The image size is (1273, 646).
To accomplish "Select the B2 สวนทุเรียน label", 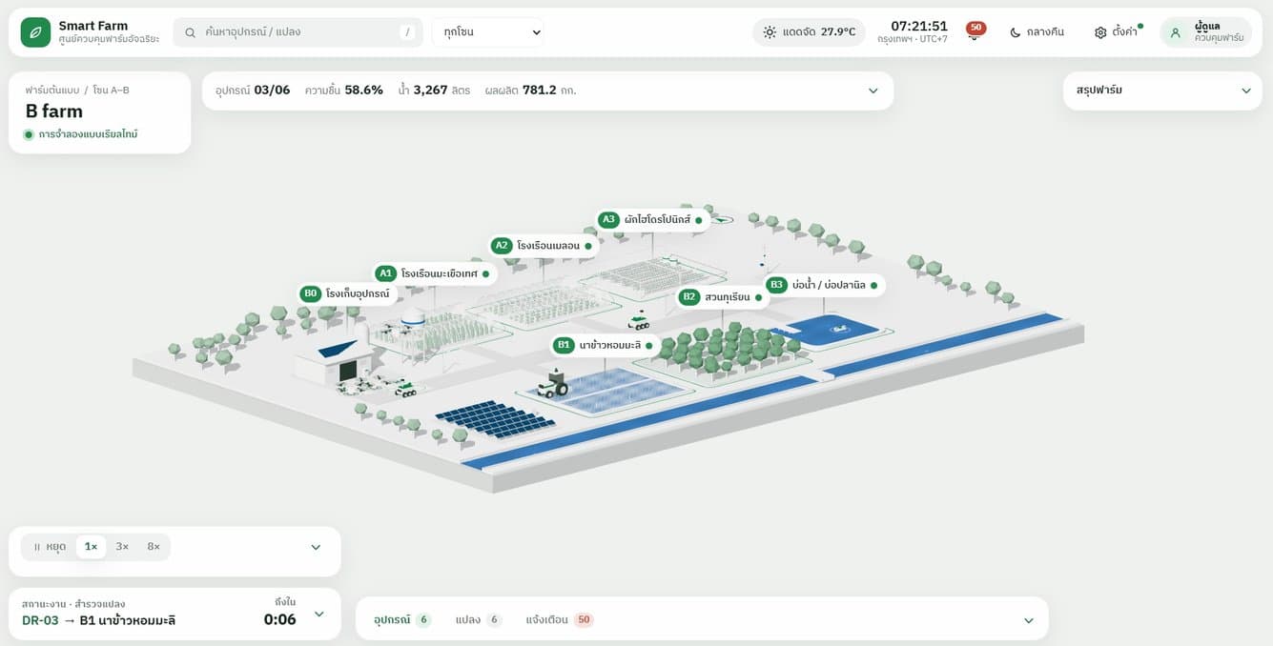I will 723,297.
